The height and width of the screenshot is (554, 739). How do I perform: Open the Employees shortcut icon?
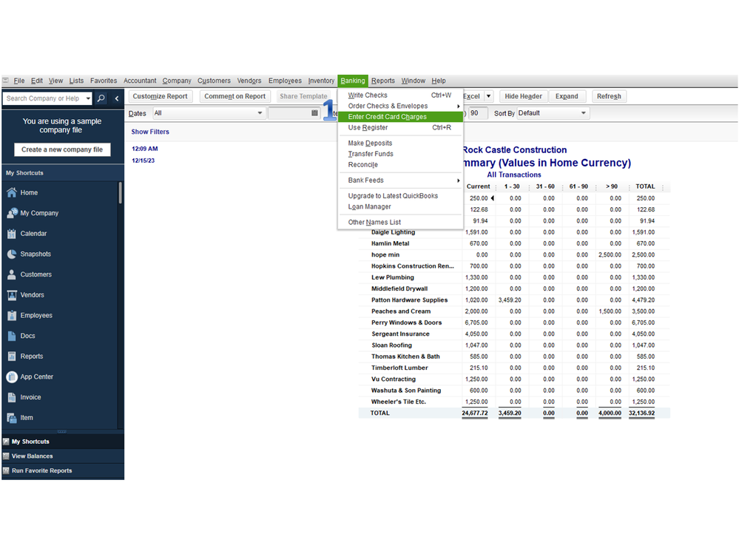12,315
